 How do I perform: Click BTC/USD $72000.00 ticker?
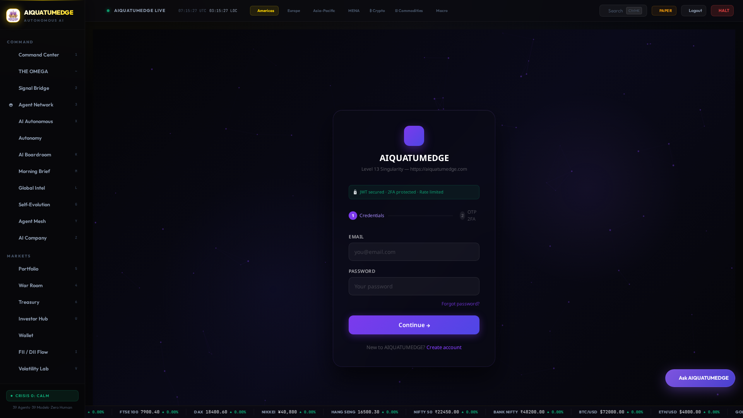[611, 412]
